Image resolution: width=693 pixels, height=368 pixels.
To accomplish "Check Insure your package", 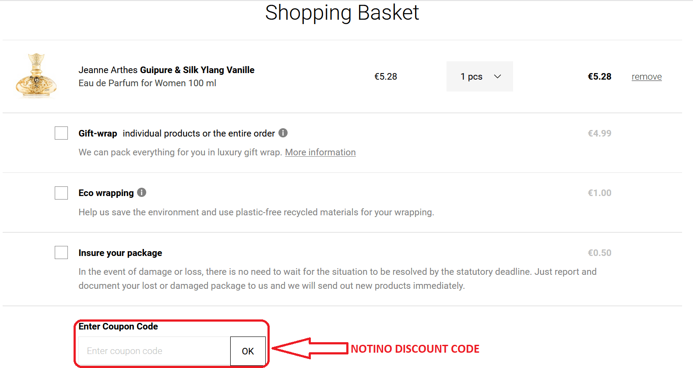I will tap(61, 252).
